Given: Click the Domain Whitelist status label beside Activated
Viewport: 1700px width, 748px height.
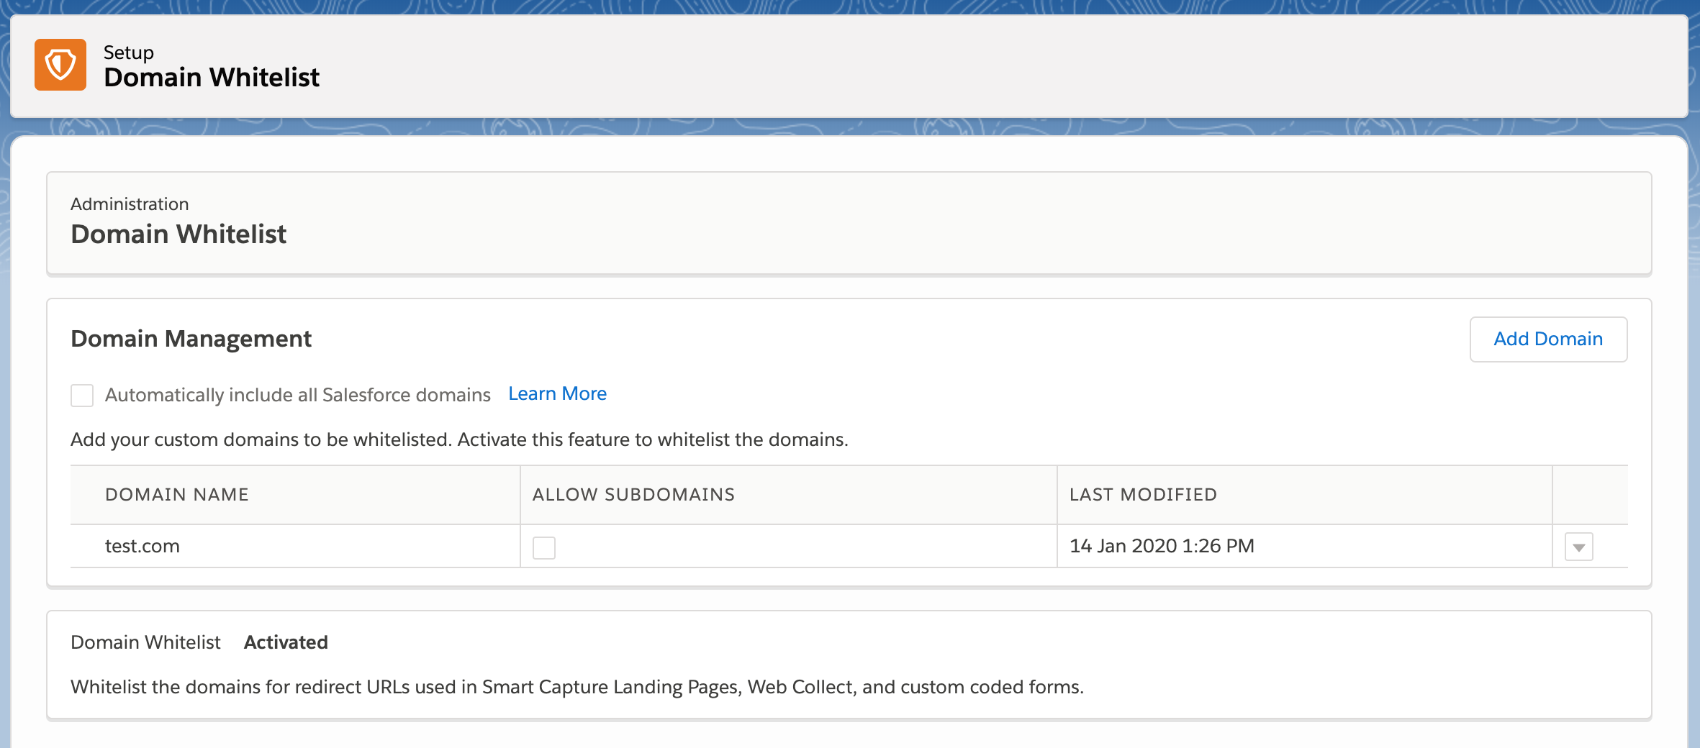Looking at the screenshot, I should click(145, 642).
